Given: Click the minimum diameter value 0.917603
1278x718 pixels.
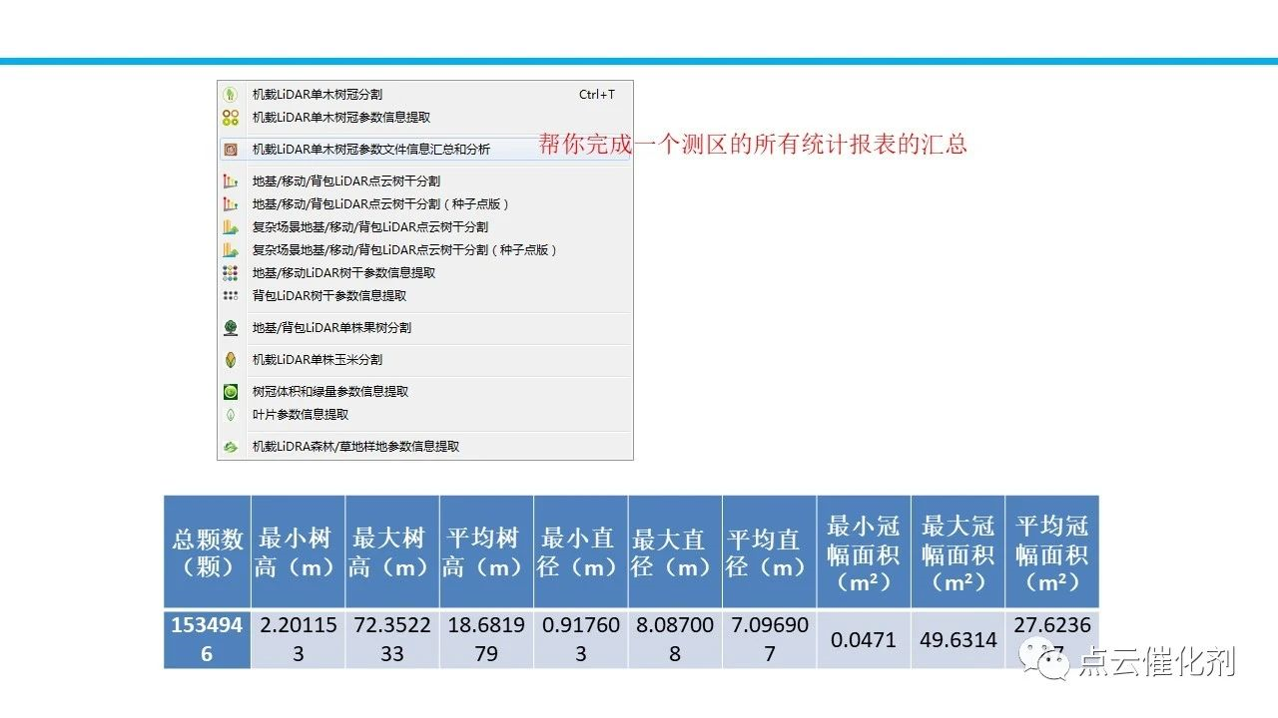Looking at the screenshot, I should [581, 639].
